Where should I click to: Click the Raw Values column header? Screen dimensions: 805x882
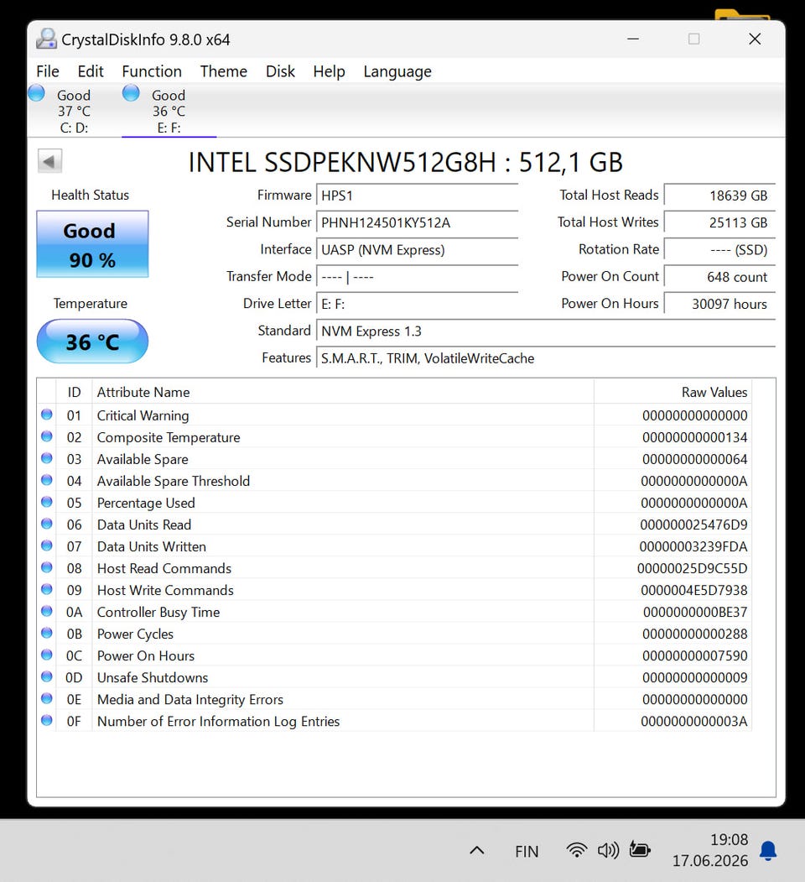(673, 392)
